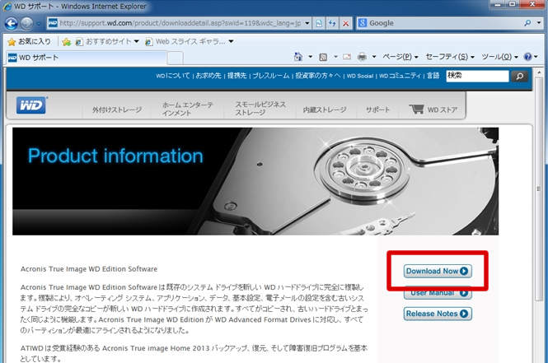Open a new blank tab button

pos(175,58)
